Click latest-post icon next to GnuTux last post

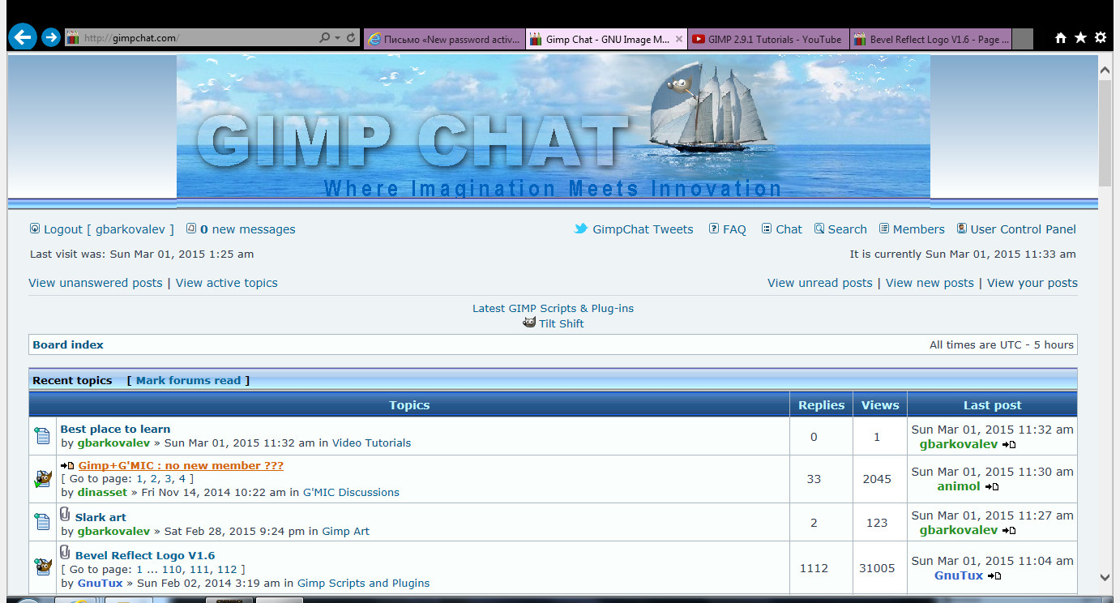pyautogui.click(x=995, y=576)
